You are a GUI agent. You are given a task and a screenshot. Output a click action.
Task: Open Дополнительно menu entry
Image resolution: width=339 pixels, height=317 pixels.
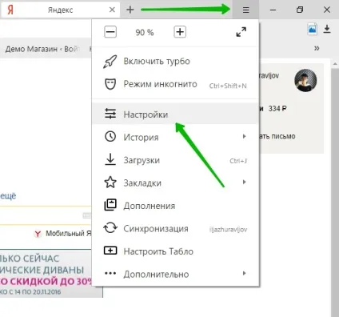coord(175,274)
